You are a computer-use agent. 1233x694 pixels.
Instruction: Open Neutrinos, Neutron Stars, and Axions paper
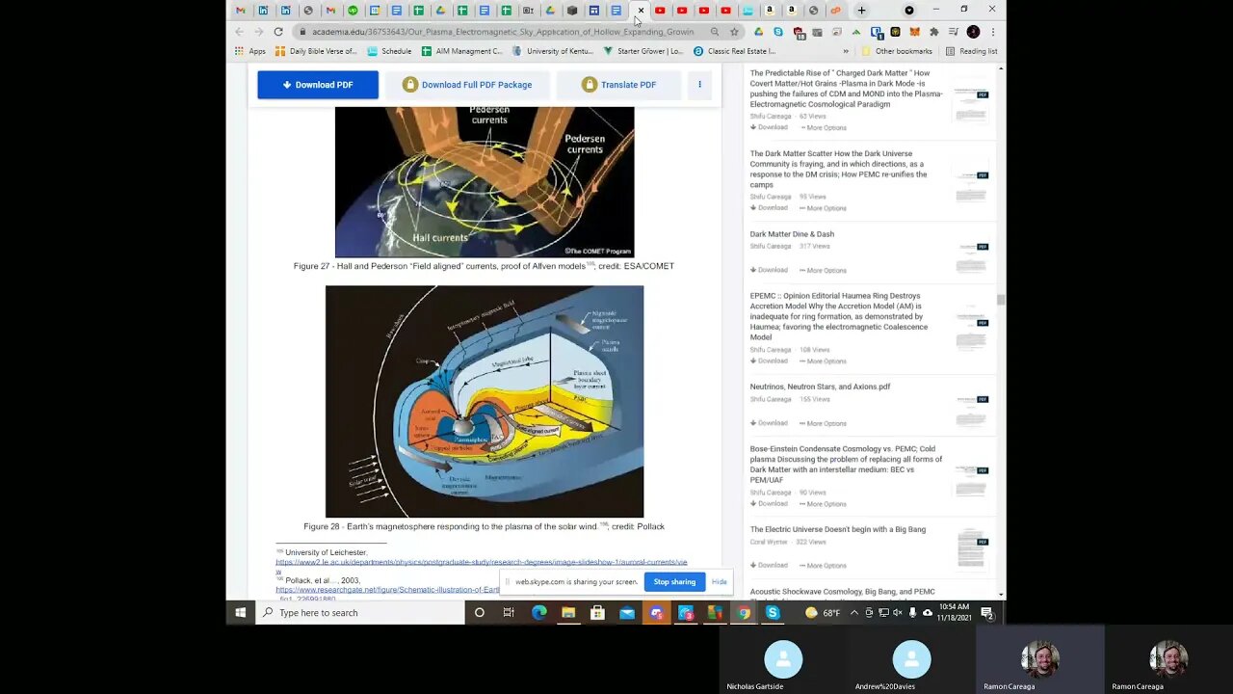pos(820,387)
